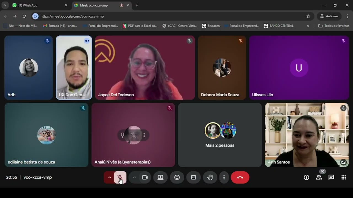
Task: Click speaking indicator on UX Don Geo tile
Action: (87, 41)
